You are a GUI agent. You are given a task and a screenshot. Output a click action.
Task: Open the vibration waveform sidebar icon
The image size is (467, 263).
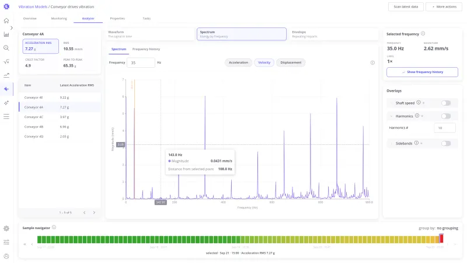coord(6,89)
